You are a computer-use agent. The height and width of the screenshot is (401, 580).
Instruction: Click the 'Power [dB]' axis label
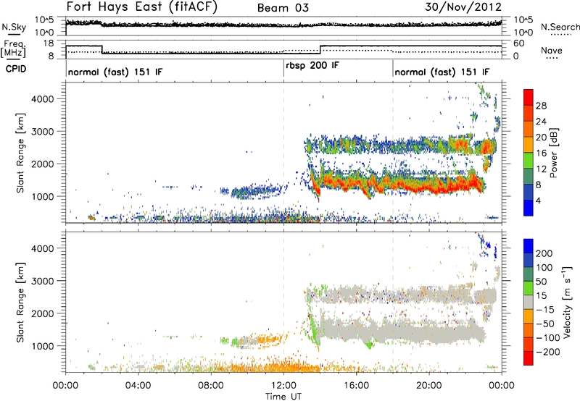pos(554,153)
